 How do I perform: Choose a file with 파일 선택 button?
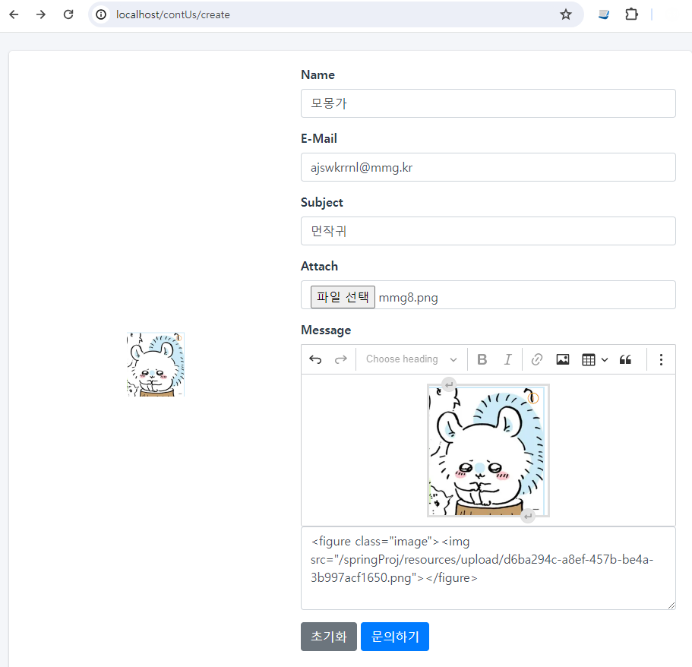(343, 297)
